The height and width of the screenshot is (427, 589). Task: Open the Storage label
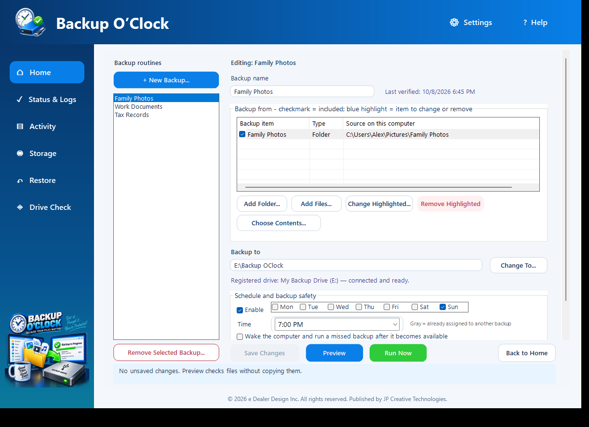43,154
